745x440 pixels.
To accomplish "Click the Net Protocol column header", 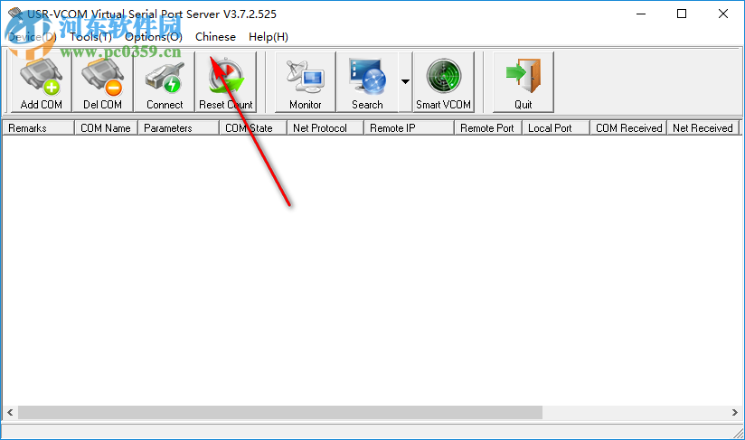I will click(325, 128).
